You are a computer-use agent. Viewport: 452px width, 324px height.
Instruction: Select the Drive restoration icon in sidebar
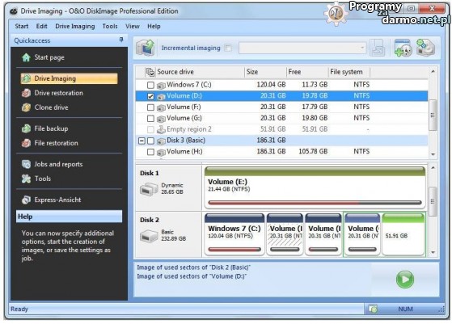coord(26,93)
